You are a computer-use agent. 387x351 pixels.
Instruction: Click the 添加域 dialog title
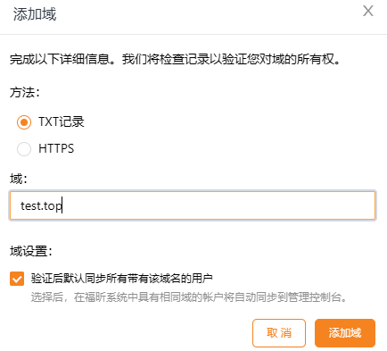pyautogui.click(x=35, y=14)
